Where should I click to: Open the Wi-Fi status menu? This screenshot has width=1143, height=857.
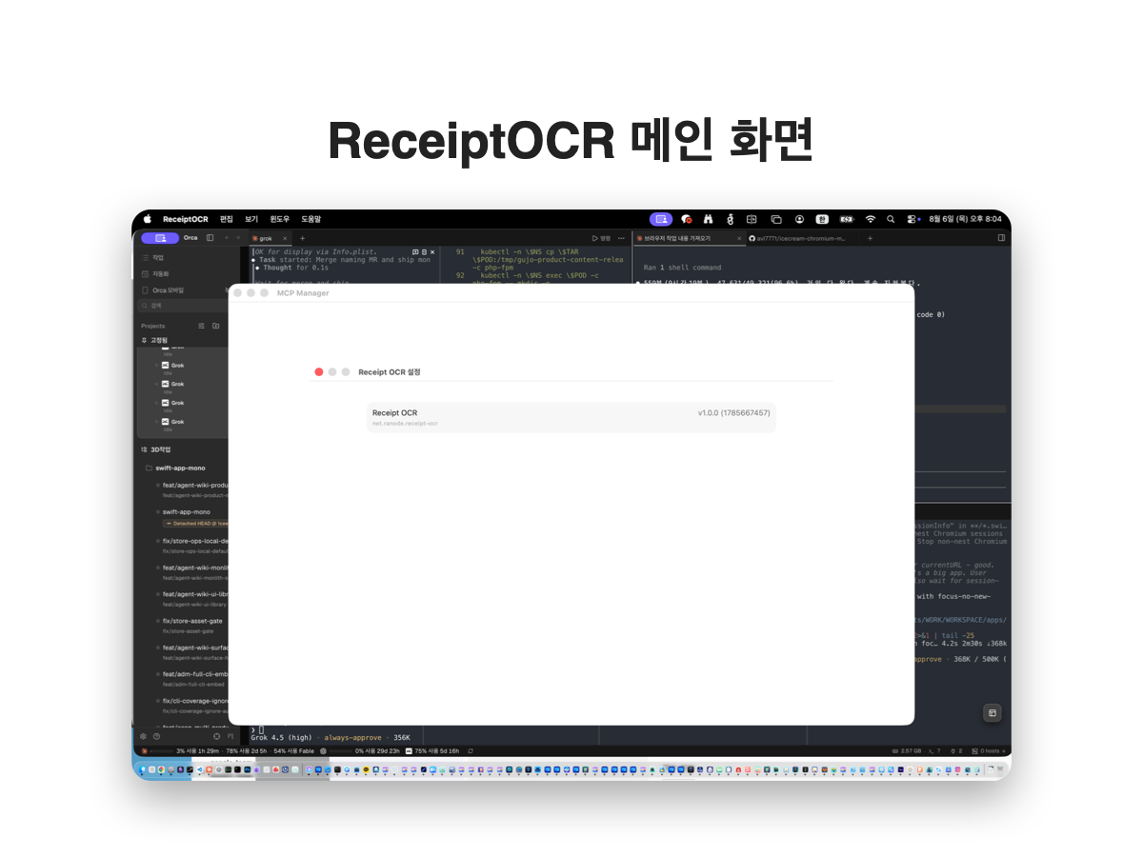click(x=870, y=219)
